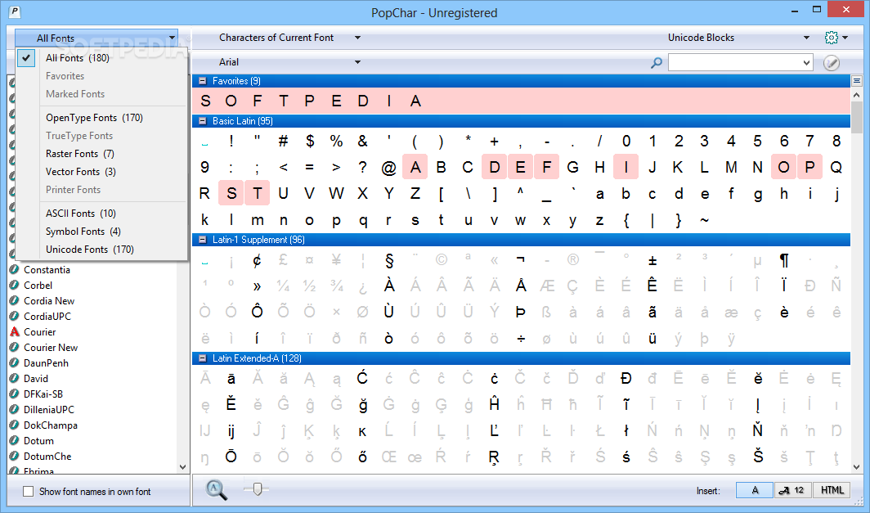The height and width of the screenshot is (513, 870).
Task: Click the magnifying glass zoom icon
Action: [216, 489]
